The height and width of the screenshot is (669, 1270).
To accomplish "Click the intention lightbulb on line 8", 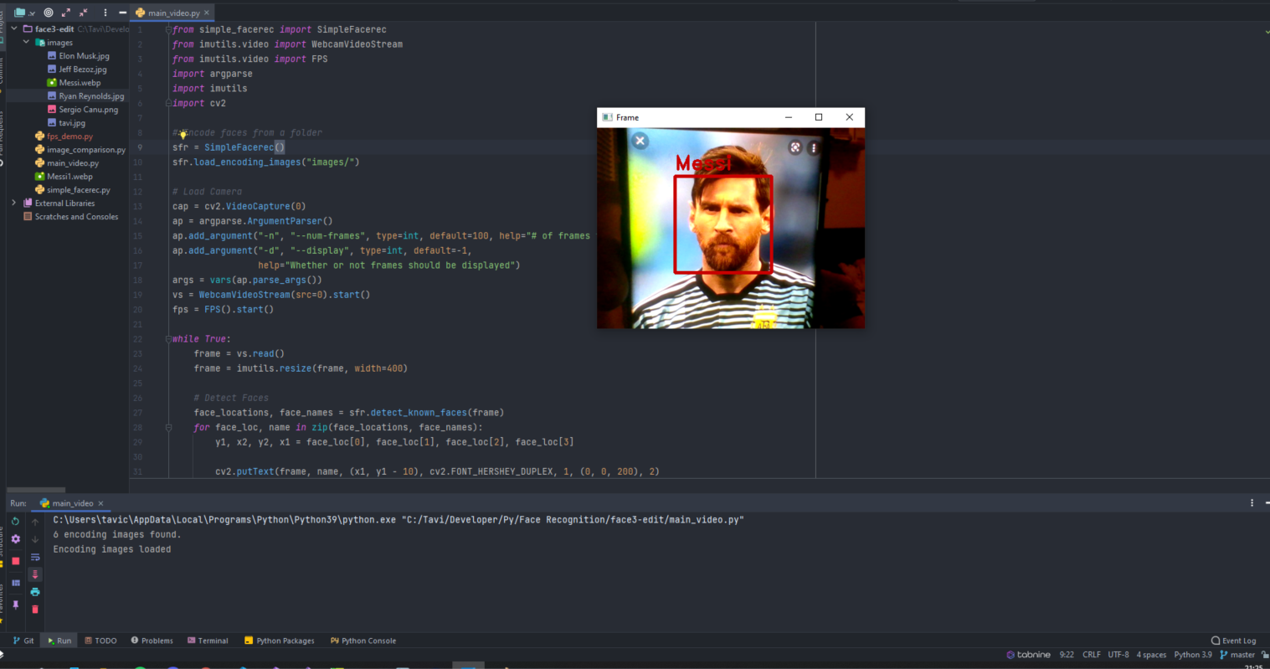I will click(183, 133).
